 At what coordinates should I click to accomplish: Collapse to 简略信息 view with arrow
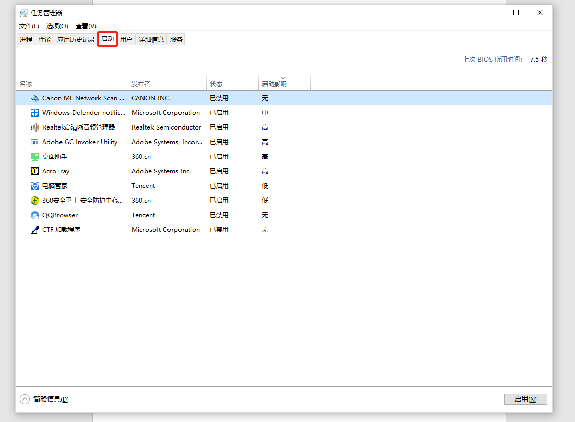coord(25,399)
